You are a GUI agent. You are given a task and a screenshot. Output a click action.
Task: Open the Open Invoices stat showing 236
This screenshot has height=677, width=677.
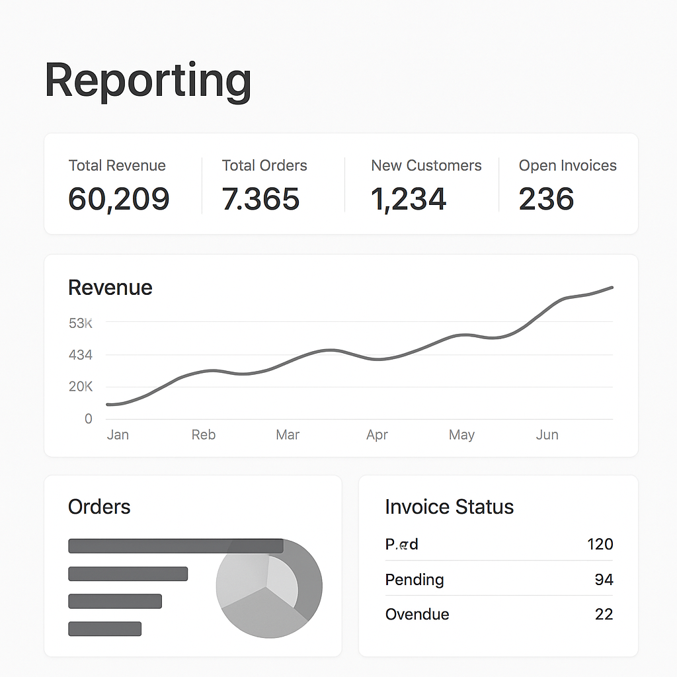coord(567,185)
